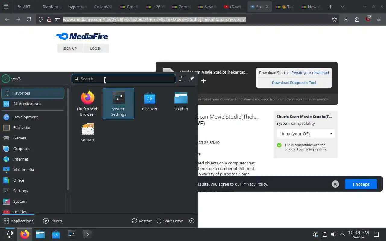Focus the launcher Search field
The image size is (386, 241).
(x=124, y=79)
